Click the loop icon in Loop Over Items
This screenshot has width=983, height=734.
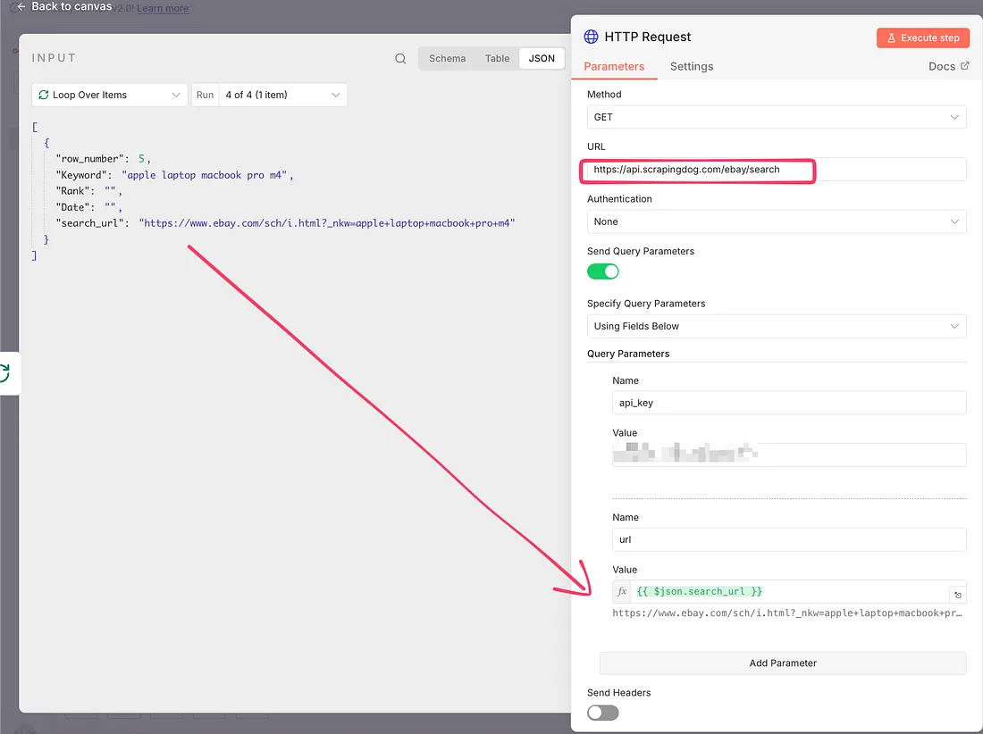[44, 95]
